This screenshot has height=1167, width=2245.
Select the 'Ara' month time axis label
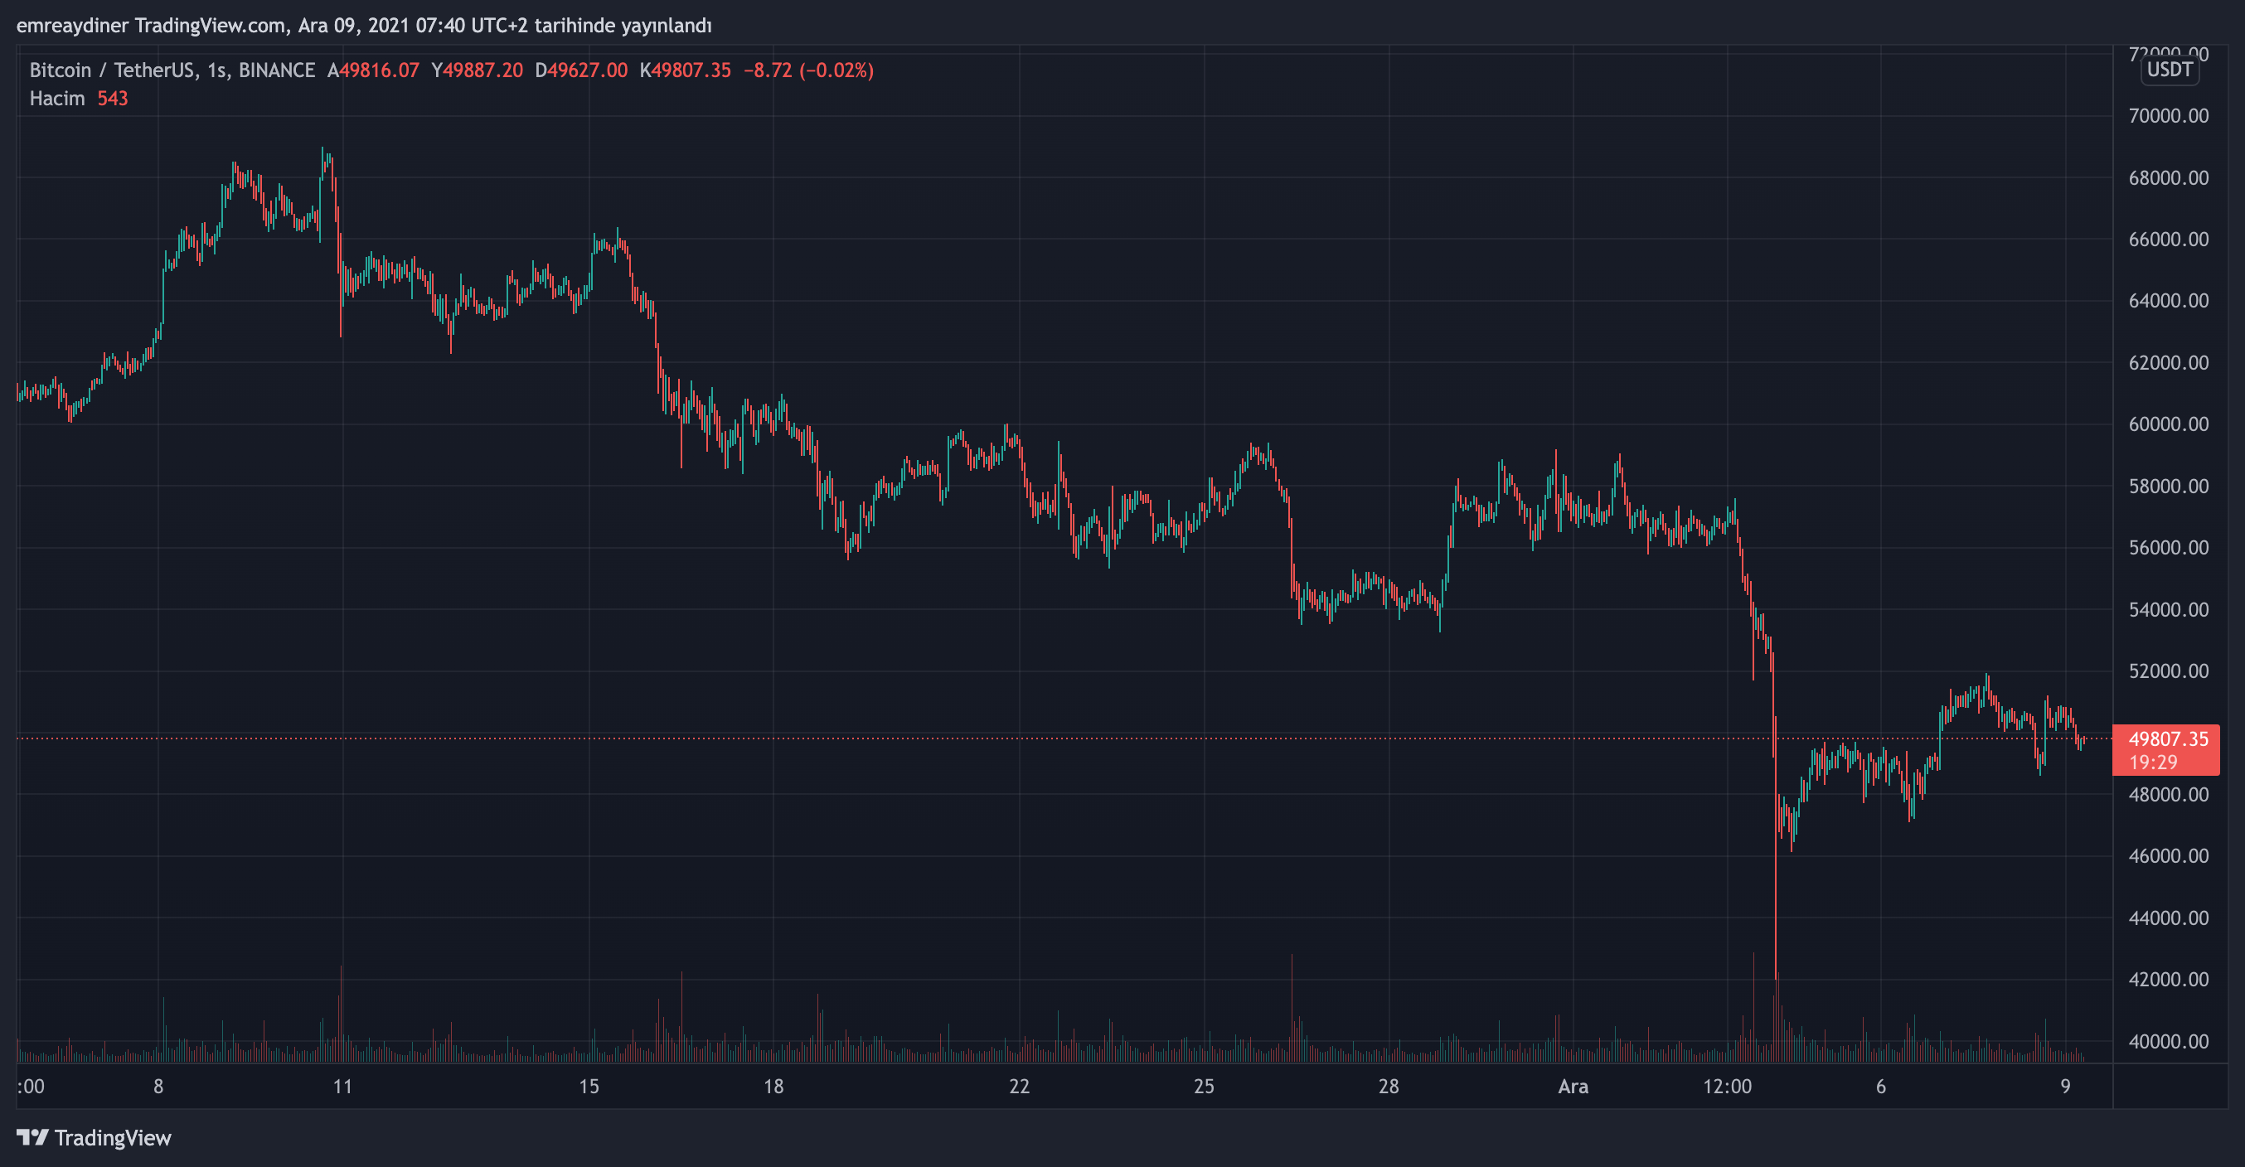[x=1573, y=1087]
